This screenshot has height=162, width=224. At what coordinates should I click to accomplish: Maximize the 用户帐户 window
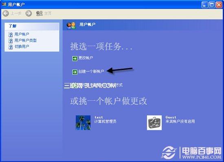point(212,5)
